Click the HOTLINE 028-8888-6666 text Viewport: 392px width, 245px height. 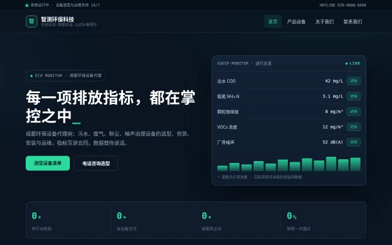pyautogui.click(x=343, y=5)
